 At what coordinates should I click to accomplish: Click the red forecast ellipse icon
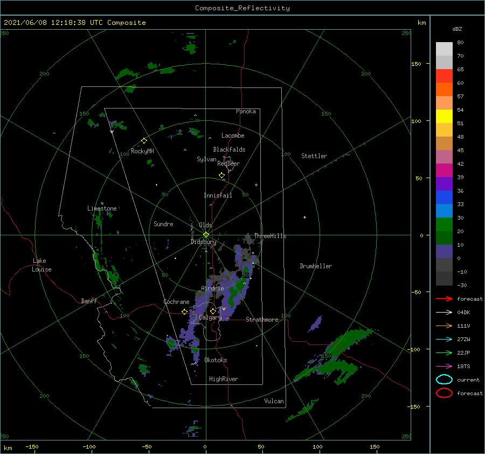click(444, 393)
